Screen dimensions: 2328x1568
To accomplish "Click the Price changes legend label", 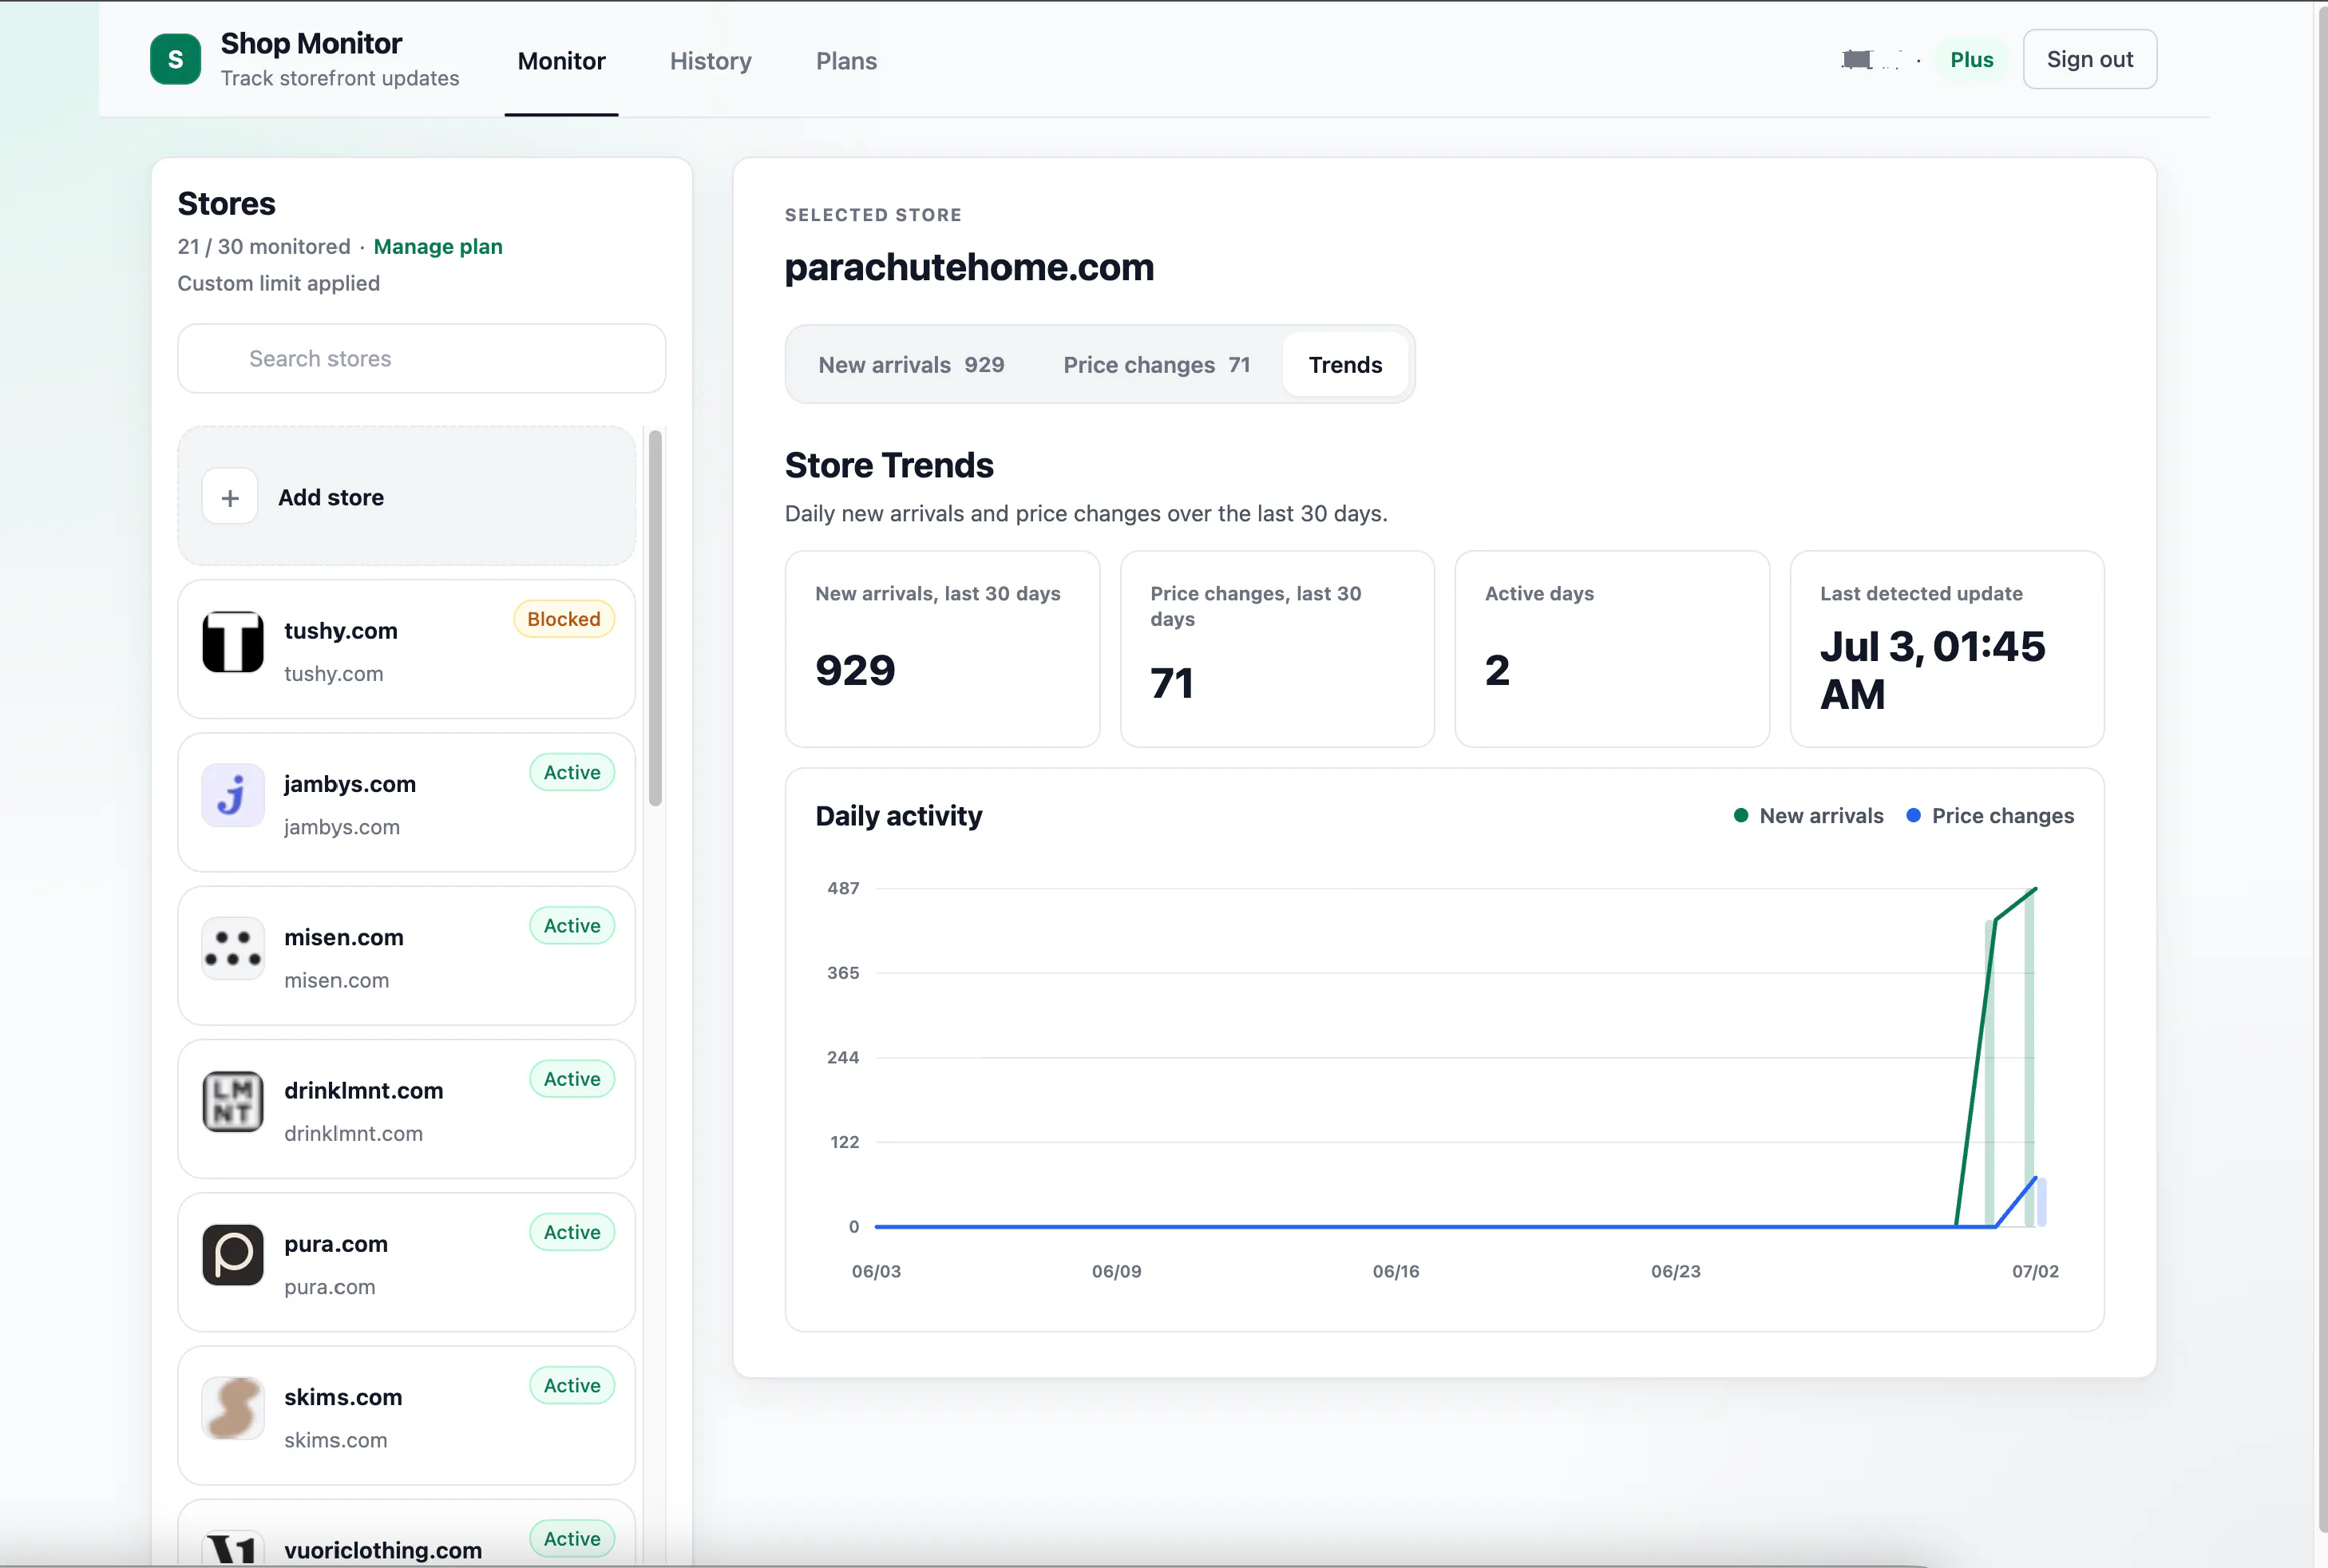I will pyautogui.click(x=2002, y=815).
